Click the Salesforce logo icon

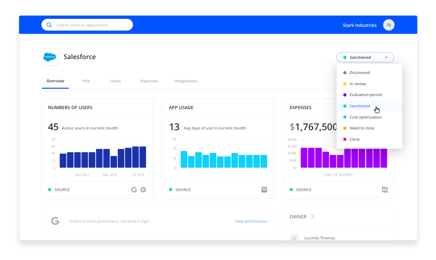tap(49, 57)
